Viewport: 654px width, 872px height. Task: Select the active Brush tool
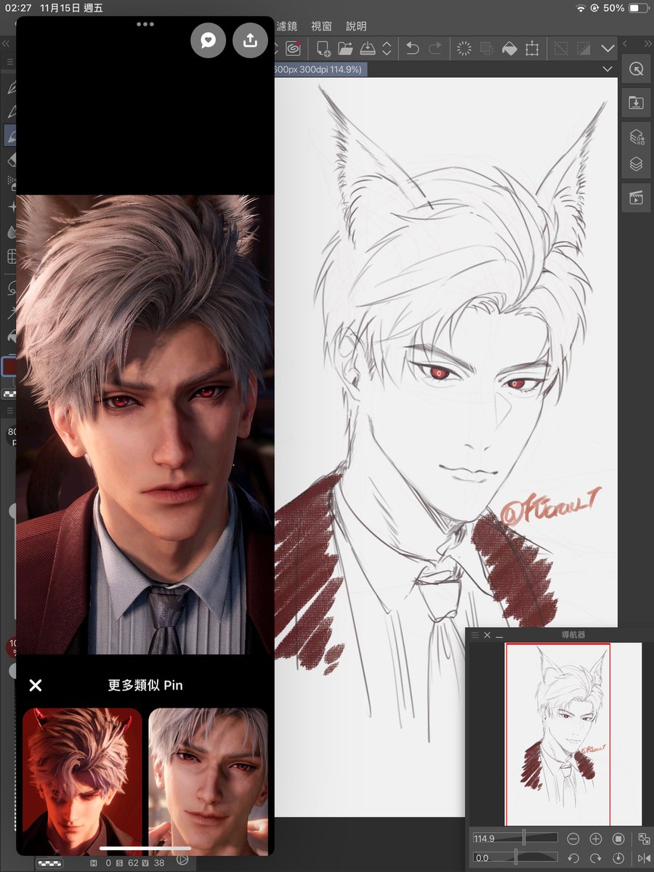click(10, 134)
